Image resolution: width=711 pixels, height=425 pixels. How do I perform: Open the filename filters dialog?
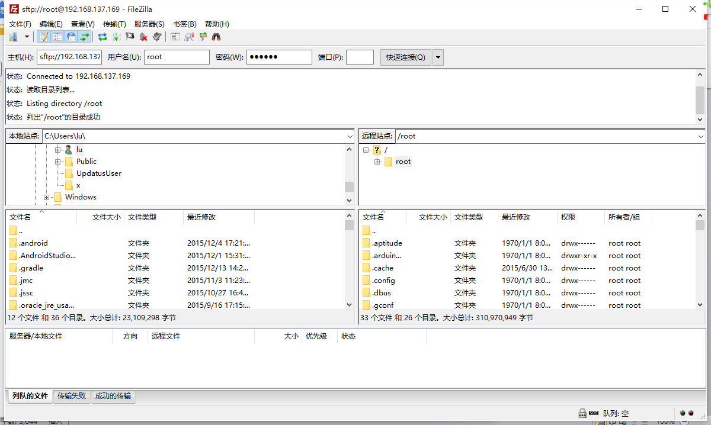[175, 37]
